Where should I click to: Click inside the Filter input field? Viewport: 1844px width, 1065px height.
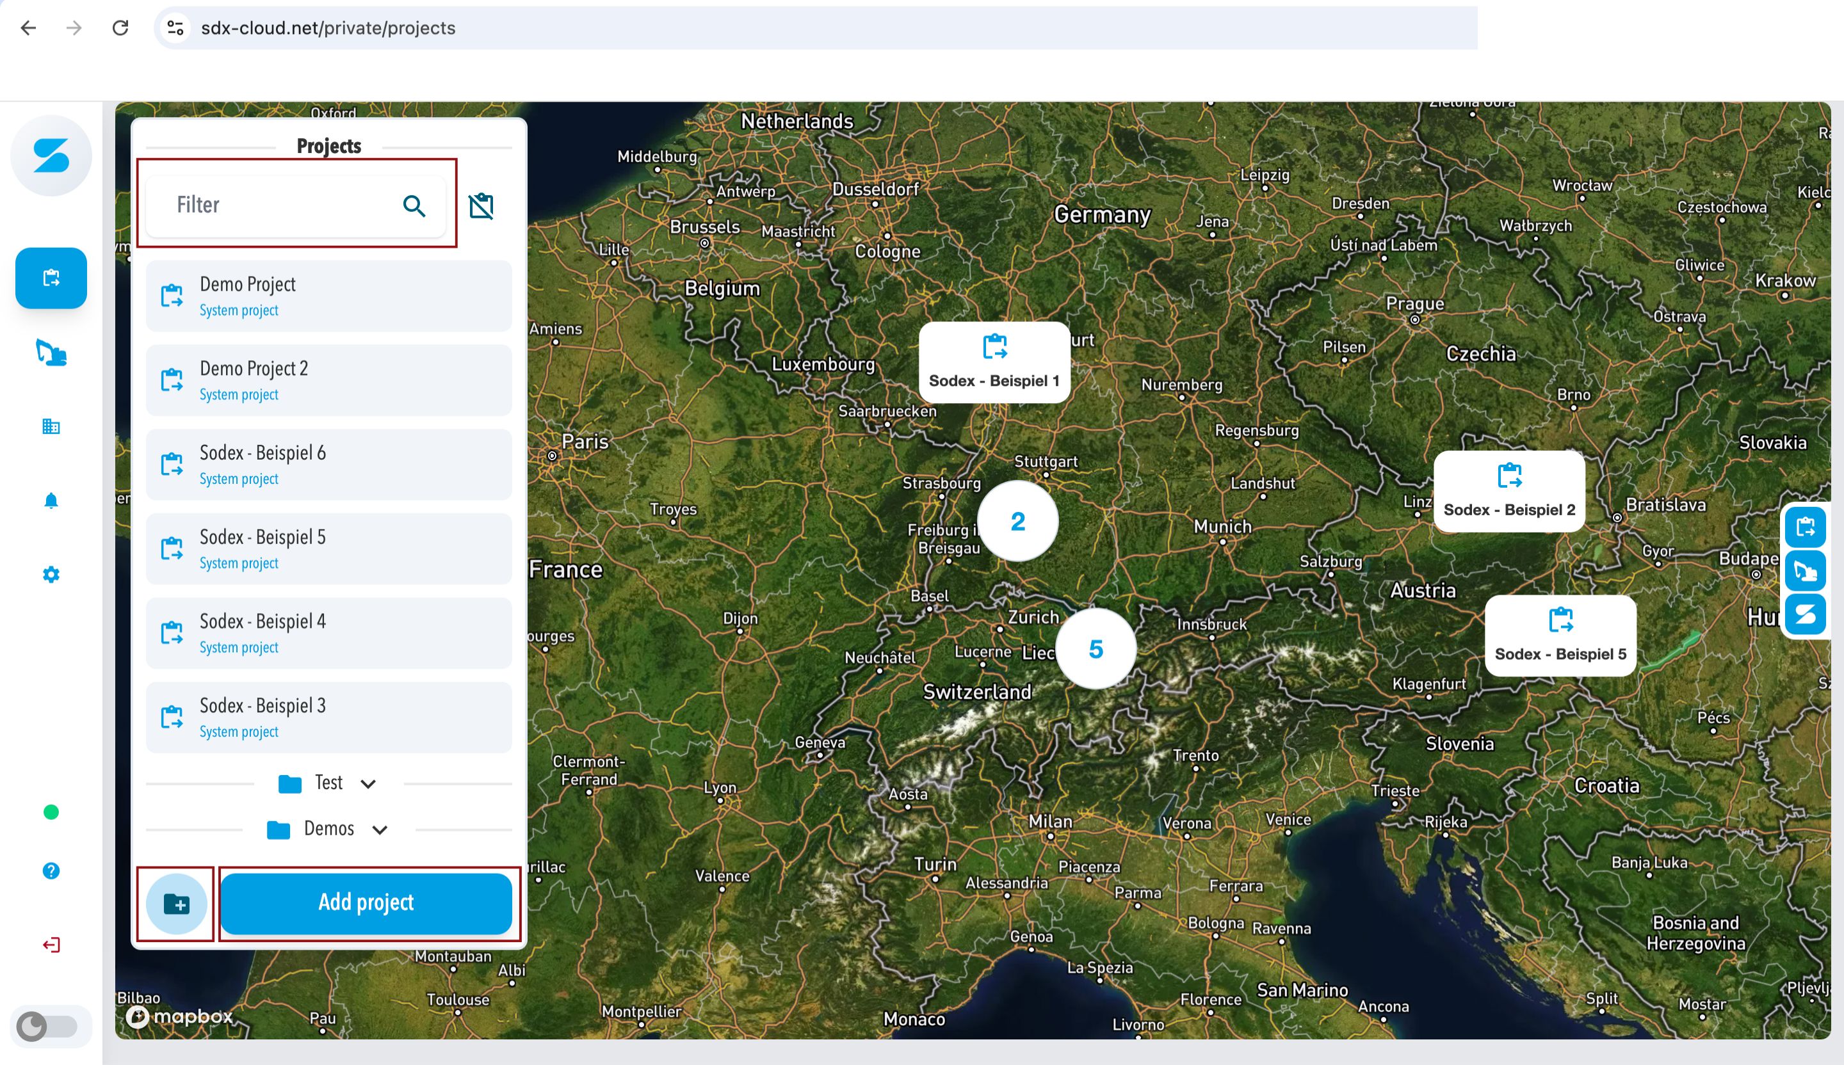296,205
